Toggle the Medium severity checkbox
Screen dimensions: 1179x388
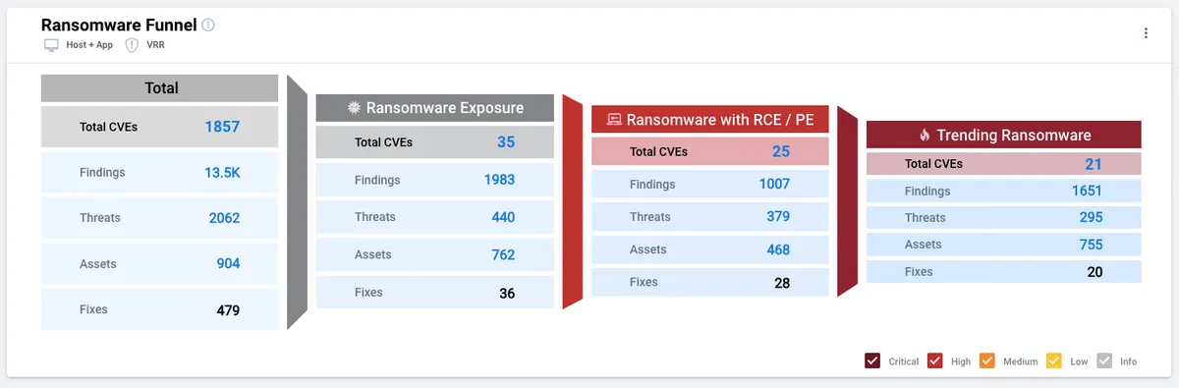(987, 360)
